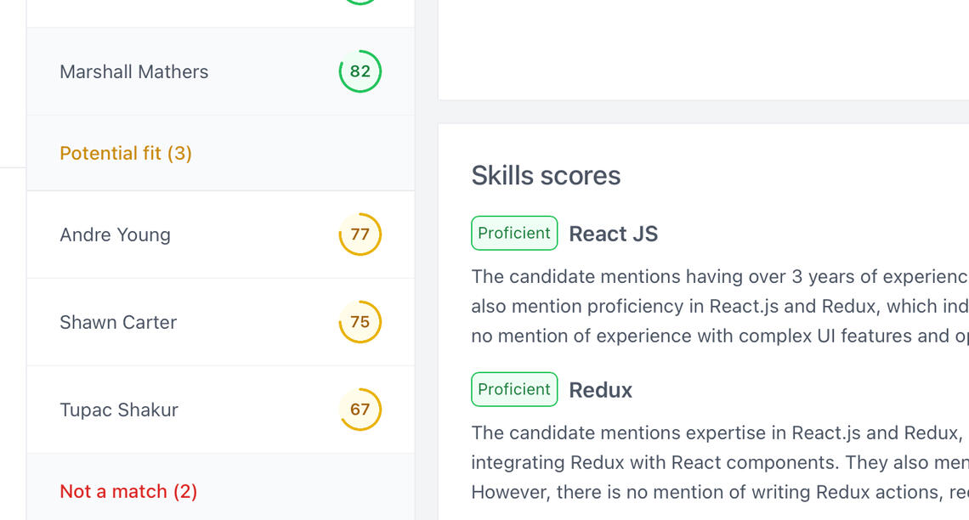Click Shawn Carter's 75 score ring
Screen dimensions: 969x520
pyautogui.click(x=360, y=322)
